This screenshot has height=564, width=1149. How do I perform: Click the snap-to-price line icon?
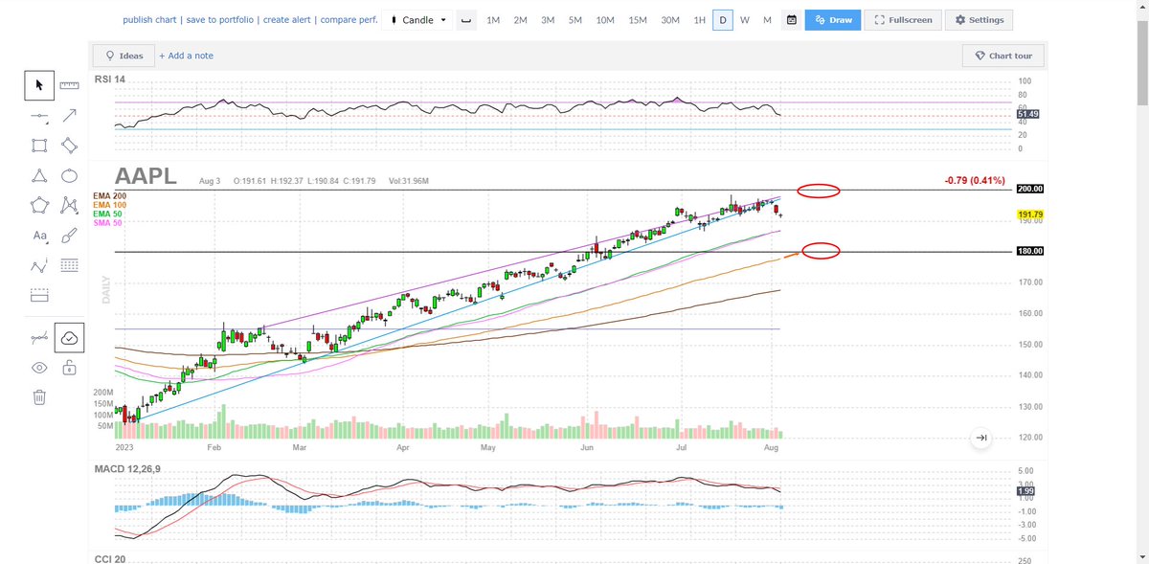click(39, 337)
